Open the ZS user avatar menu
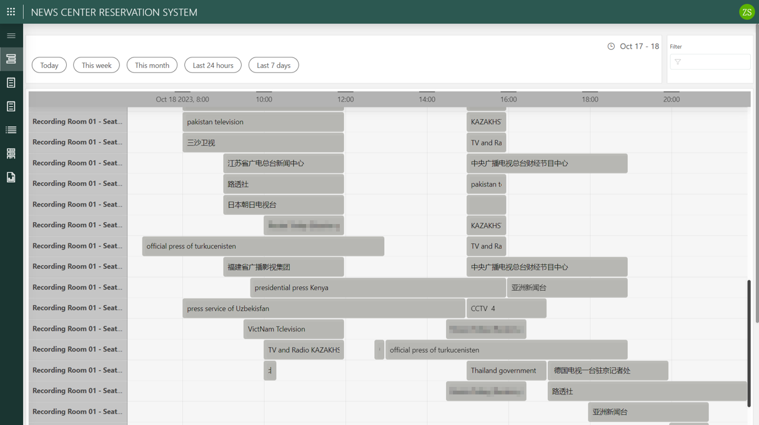This screenshot has width=759, height=425. coord(747,12)
